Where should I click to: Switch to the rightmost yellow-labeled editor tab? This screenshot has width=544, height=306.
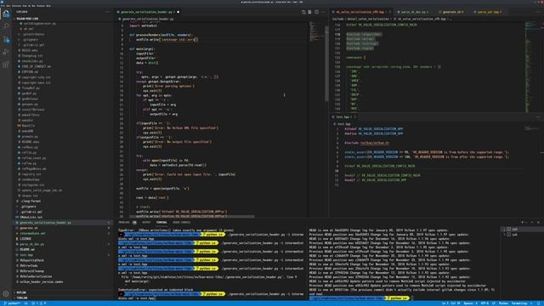tap(489, 12)
